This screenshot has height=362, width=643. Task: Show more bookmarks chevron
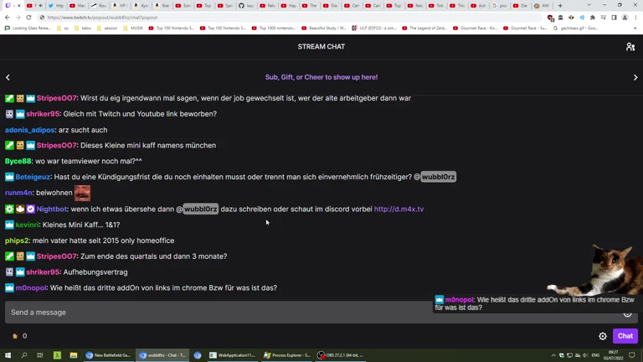[x=635, y=28]
